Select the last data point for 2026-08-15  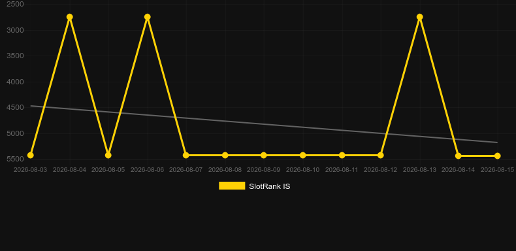tap(497, 156)
